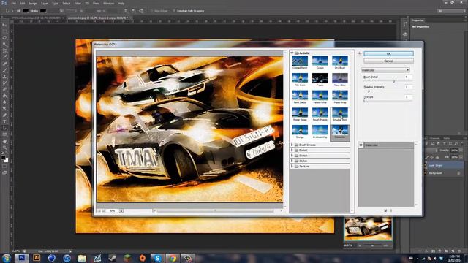Select the Paint Daubs filter thumbnail
The width and height of the screenshot is (468, 263).
click(300, 96)
